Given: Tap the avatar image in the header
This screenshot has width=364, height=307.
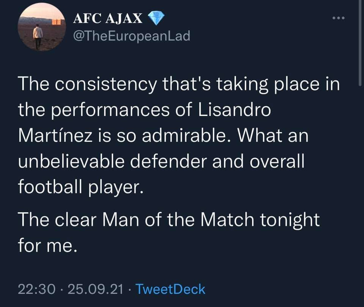Looking at the screenshot, I should pos(42,27).
